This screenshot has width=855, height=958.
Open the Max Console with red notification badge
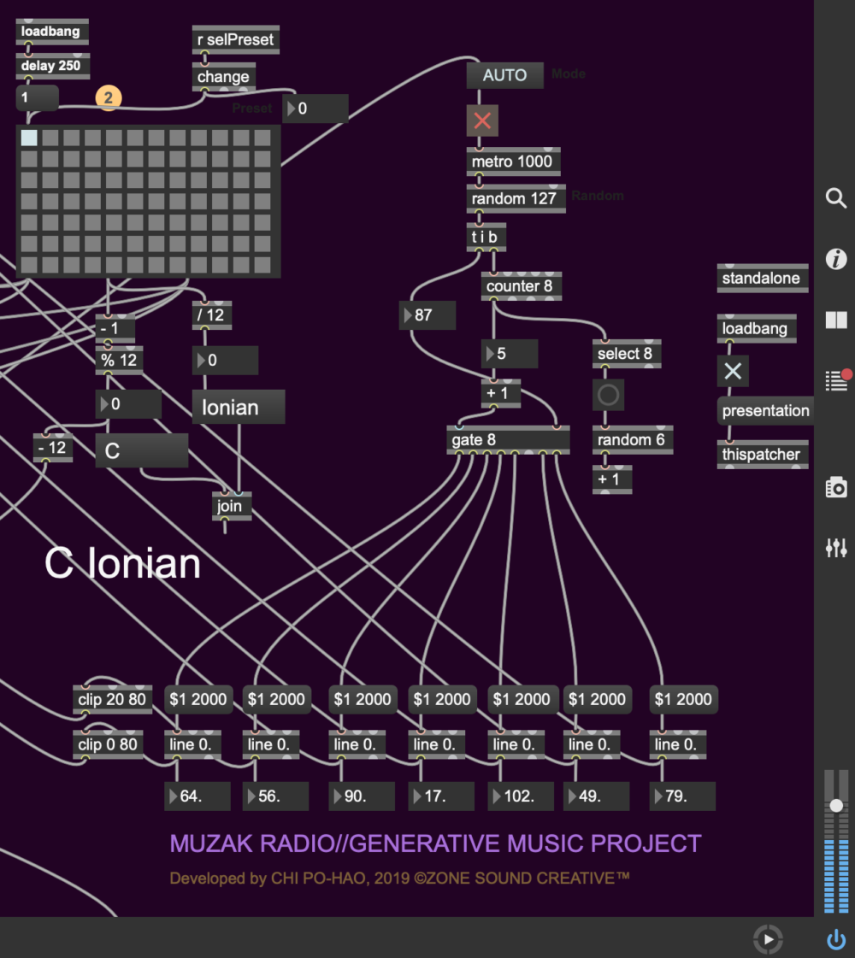(834, 380)
